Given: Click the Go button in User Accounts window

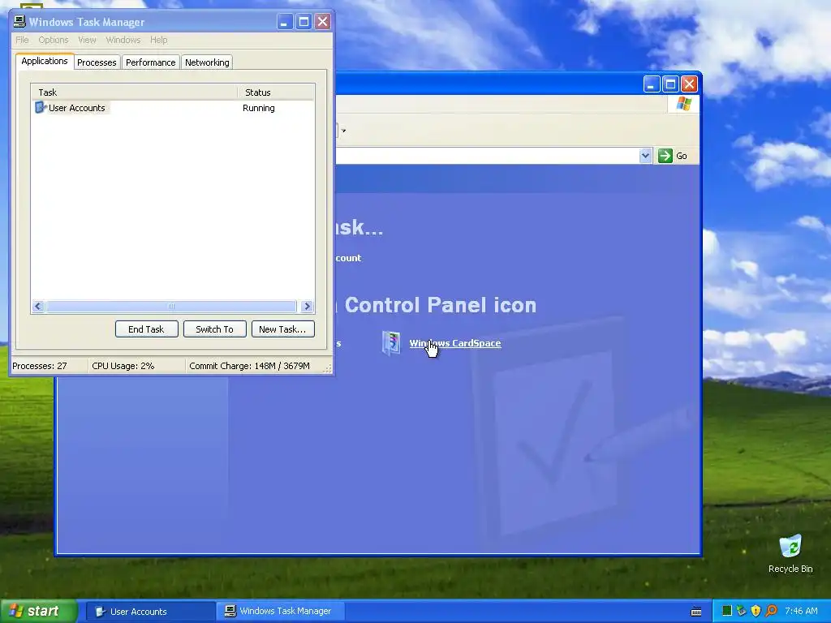Looking at the screenshot, I should (673, 156).
